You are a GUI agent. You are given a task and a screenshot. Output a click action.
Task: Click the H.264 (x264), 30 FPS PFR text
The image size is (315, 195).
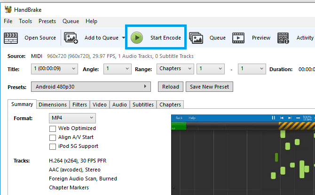(78, 161)
